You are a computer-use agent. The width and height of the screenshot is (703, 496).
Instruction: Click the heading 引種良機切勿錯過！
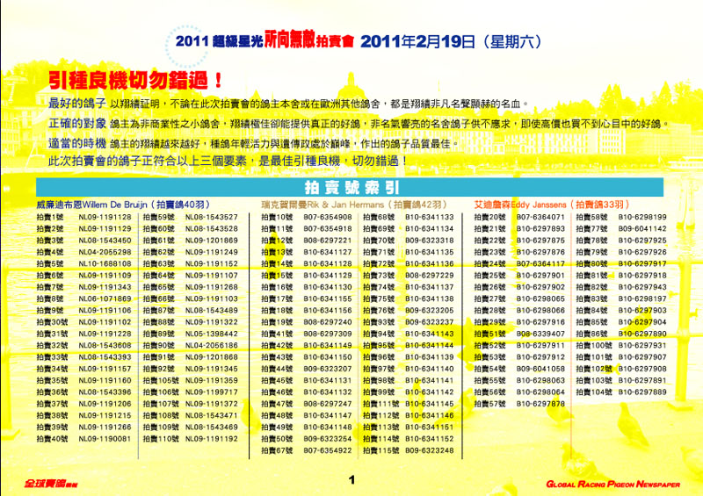[135, 80]
